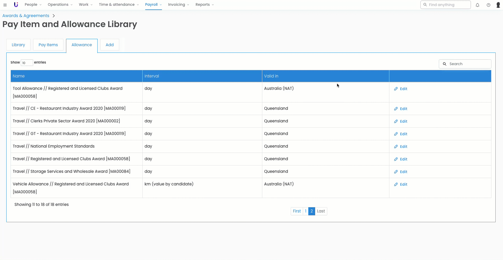Open the Add tab
Viewport: 503px width, 260px height.
(x=109, y=45)
